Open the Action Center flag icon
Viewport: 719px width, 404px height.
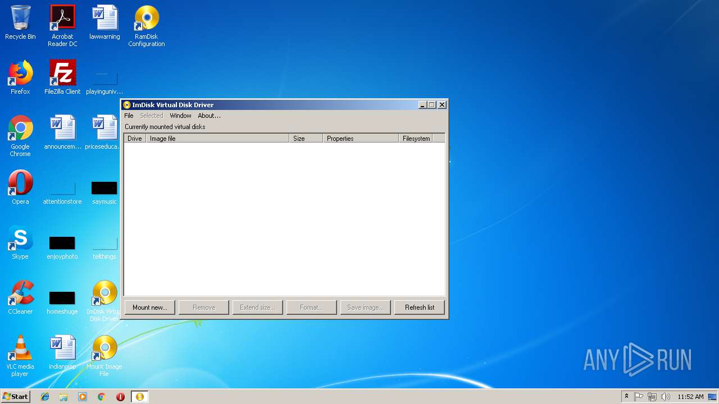click(639, 397)
